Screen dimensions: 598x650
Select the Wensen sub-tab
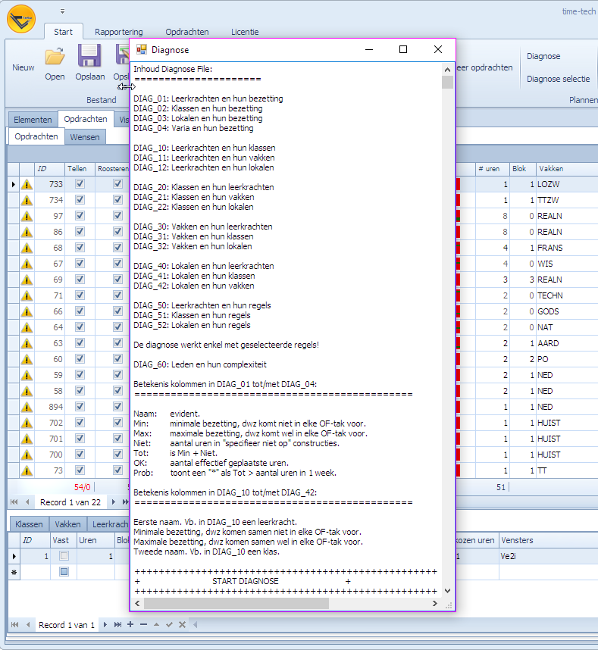[x=85, y=137]
